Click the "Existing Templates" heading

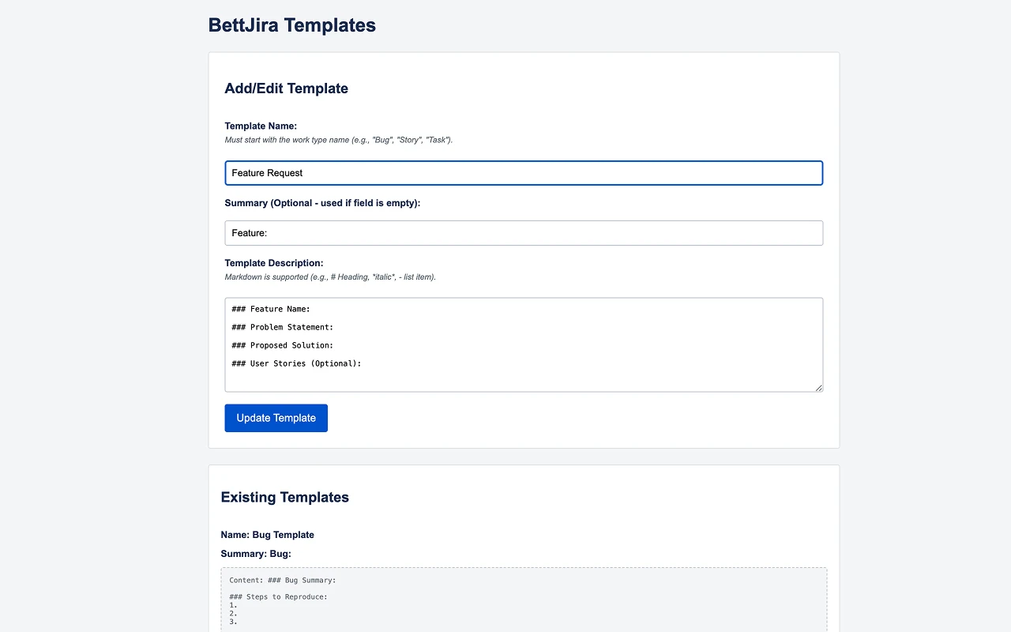(x=285, y=497)
